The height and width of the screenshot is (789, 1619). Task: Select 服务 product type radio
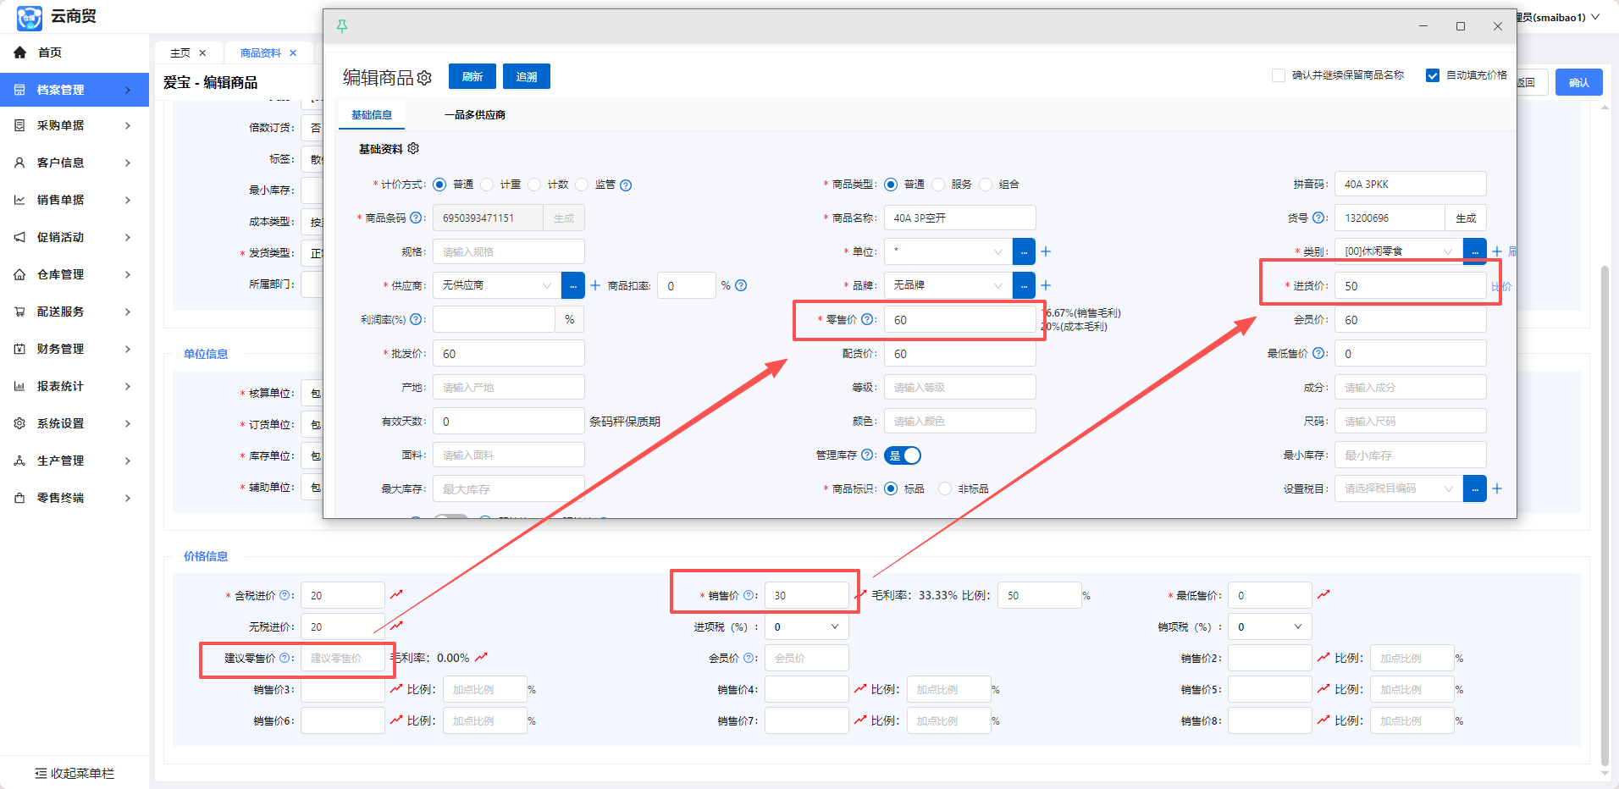tap(938, 185)
